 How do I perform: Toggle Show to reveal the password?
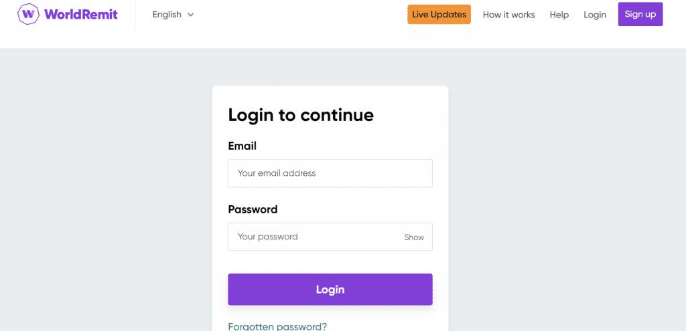(414, 237)
